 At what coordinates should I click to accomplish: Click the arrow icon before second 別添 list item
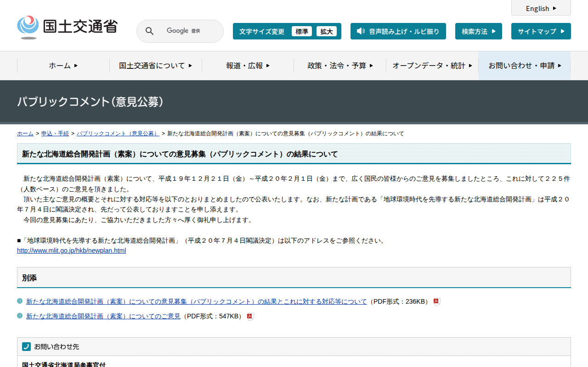[x=20, y=316]
